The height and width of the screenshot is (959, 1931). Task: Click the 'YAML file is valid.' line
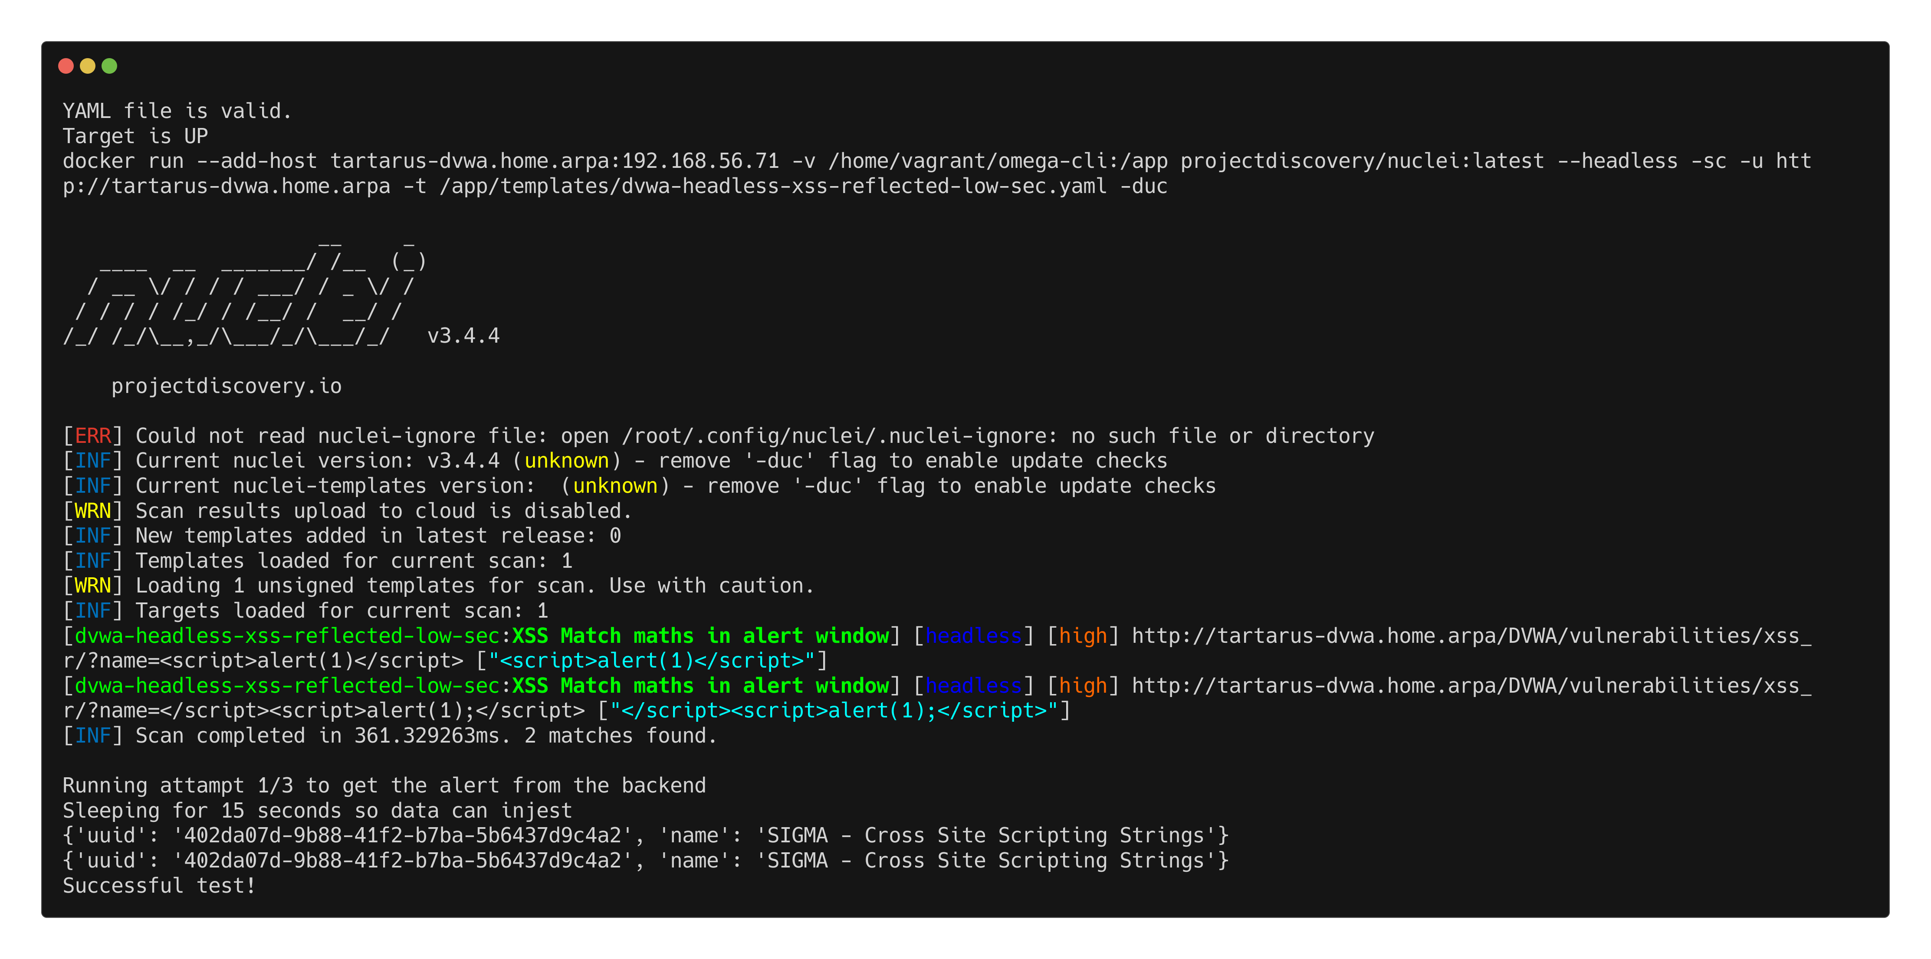(177, 111)
